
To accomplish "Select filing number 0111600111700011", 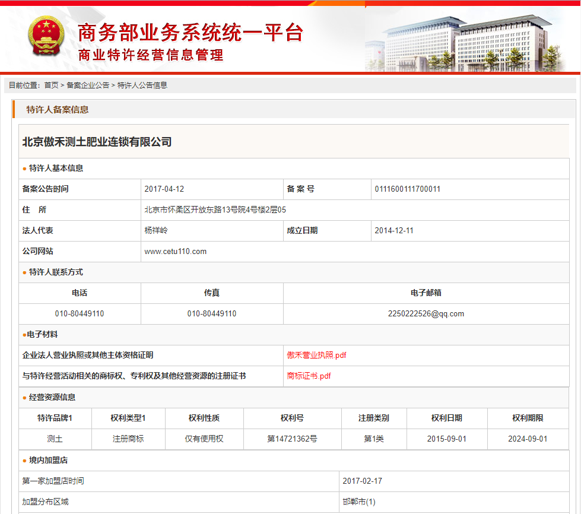I will tap(408, 189).
